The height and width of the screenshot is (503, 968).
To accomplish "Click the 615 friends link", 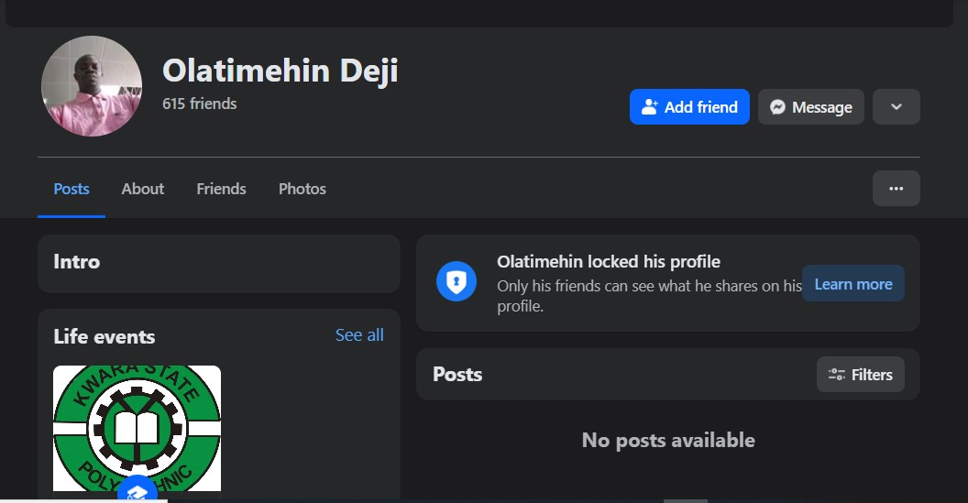I will pyautogui.click(x=200, y=104).
